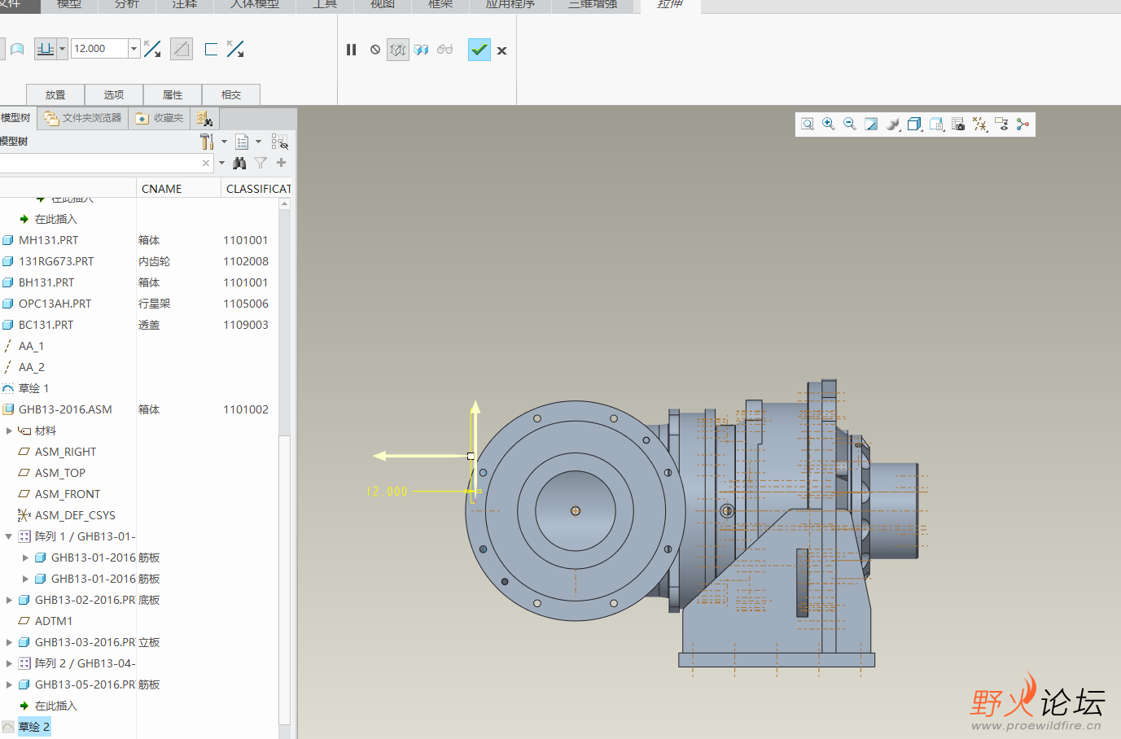
Task: Cancel the extrude feature with X
Action: [502, 50]
